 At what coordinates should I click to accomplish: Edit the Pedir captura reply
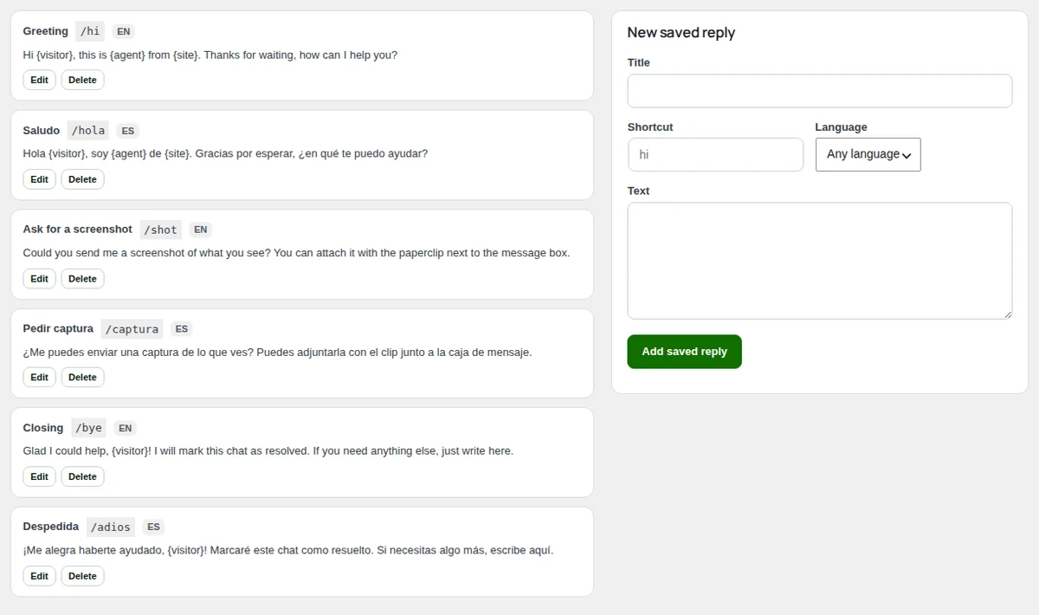point(39,378)
